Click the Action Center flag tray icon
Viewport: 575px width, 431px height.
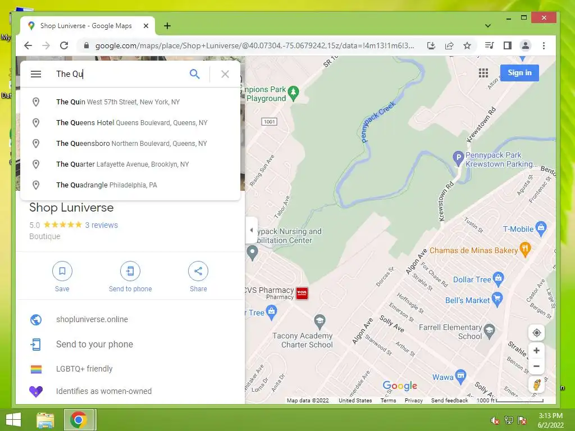point(522,420)
